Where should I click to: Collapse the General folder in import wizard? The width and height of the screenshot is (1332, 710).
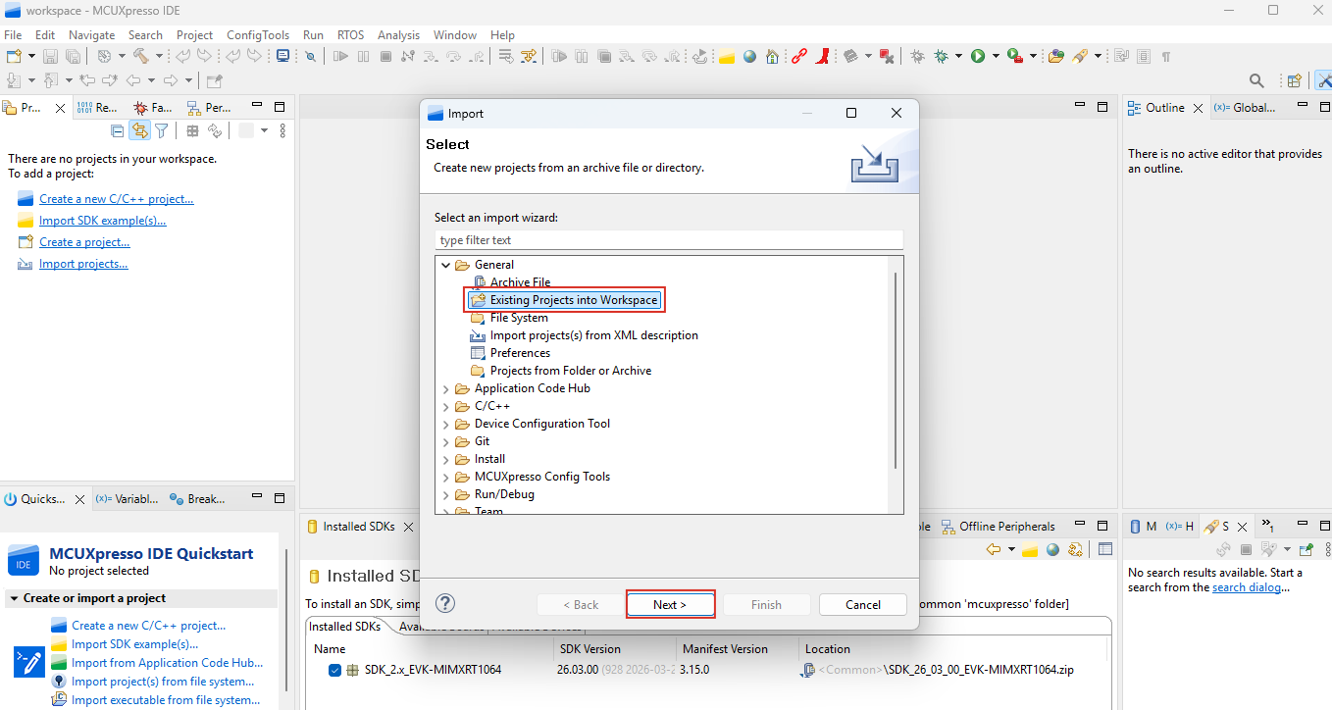point(446,265)
